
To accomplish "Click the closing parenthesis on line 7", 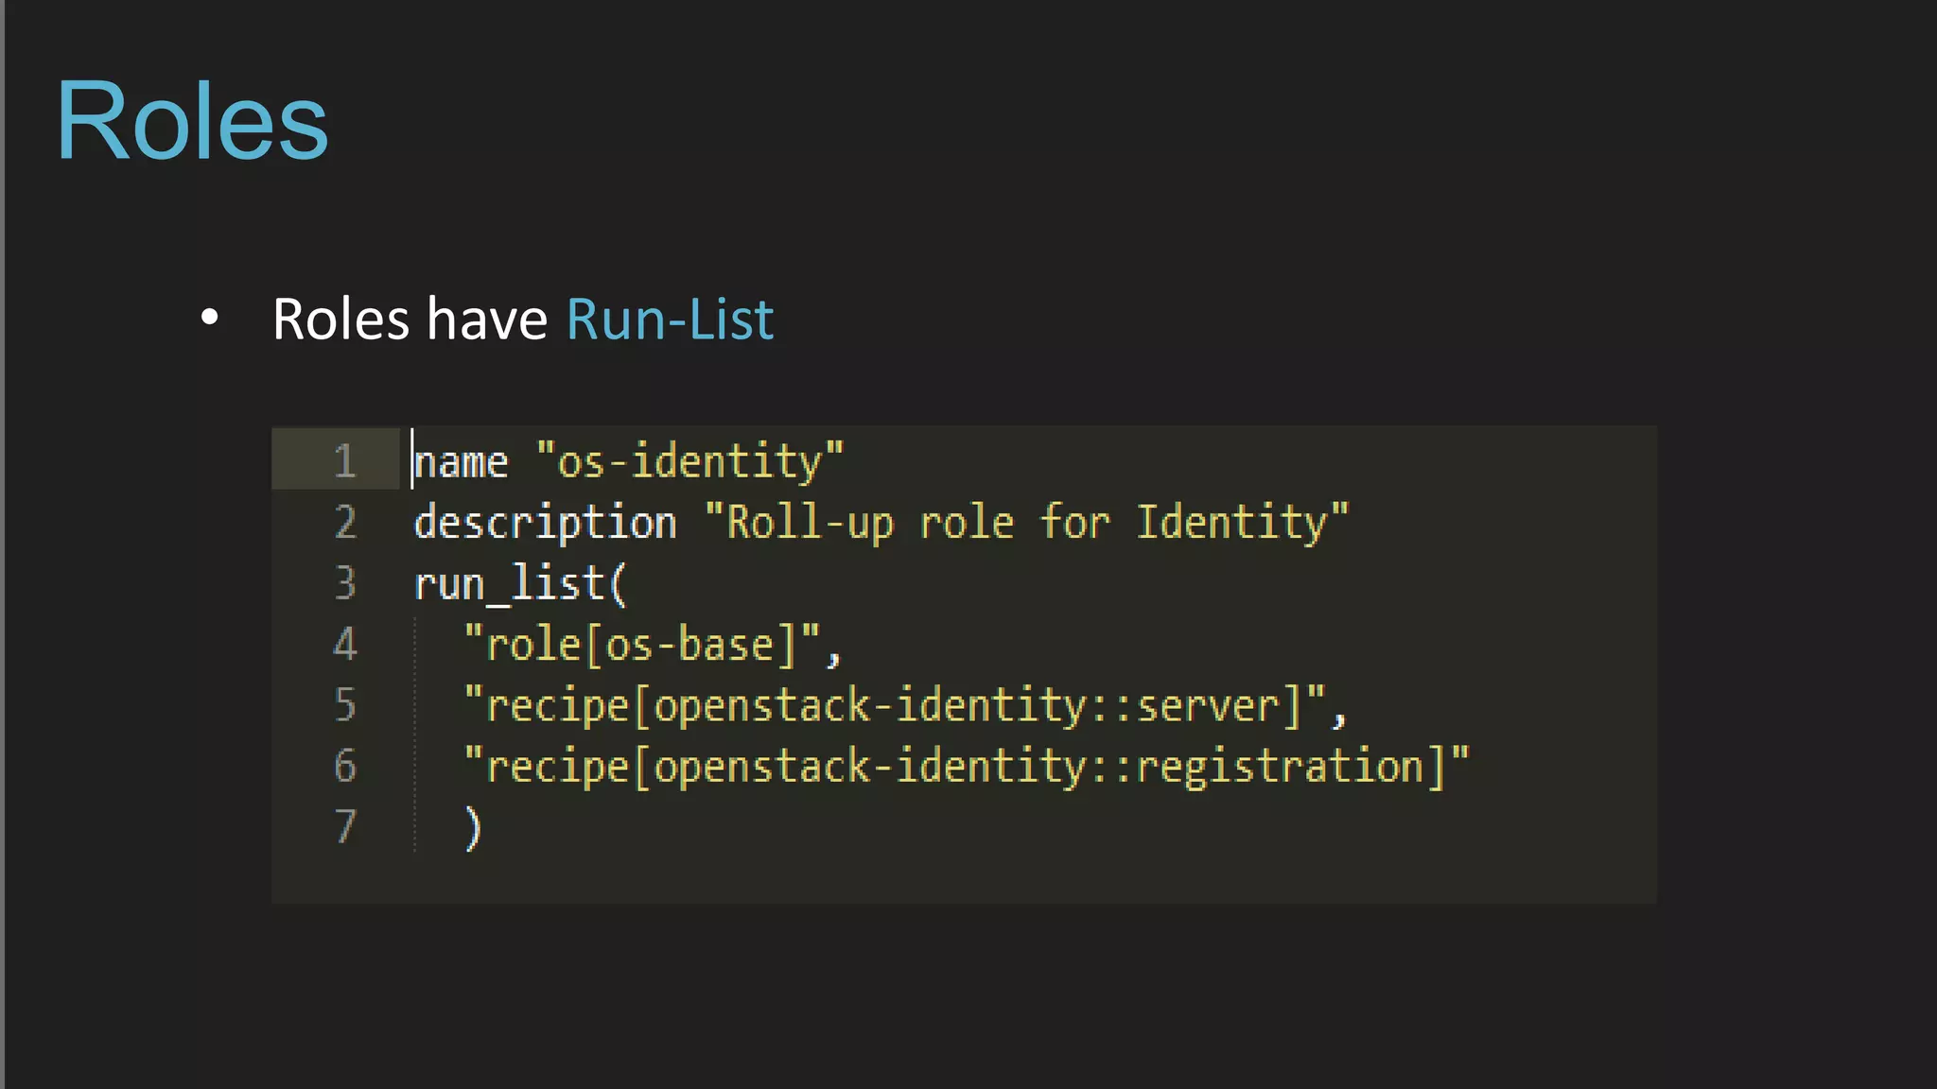I will coord(473,827).
